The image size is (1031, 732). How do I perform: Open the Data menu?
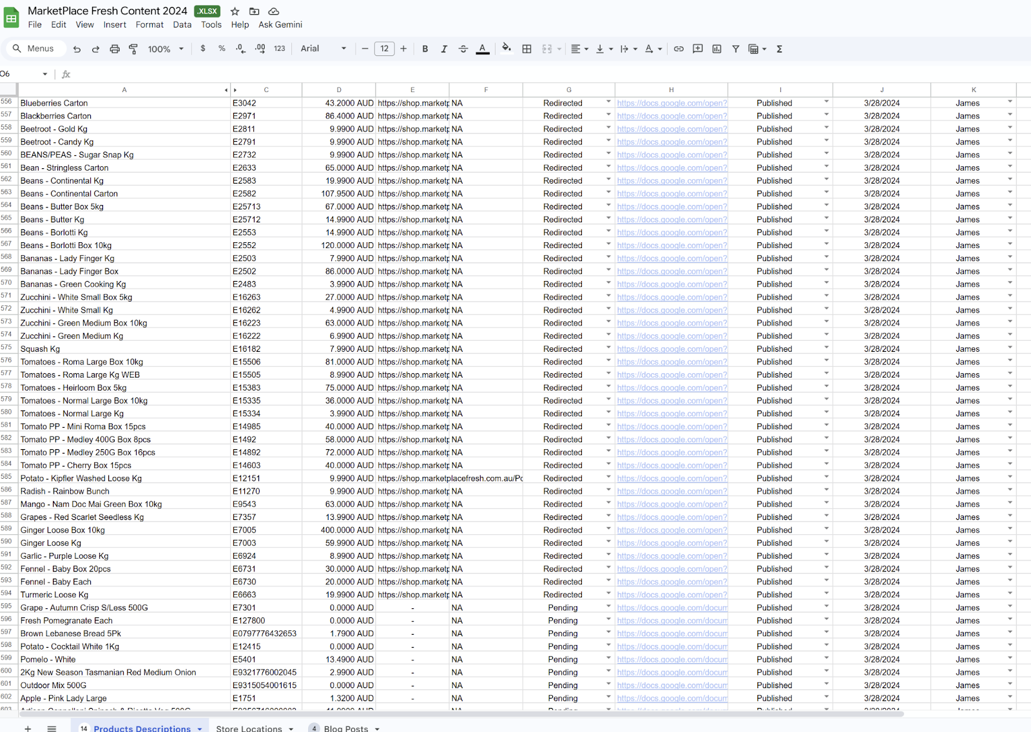[182, 24]
